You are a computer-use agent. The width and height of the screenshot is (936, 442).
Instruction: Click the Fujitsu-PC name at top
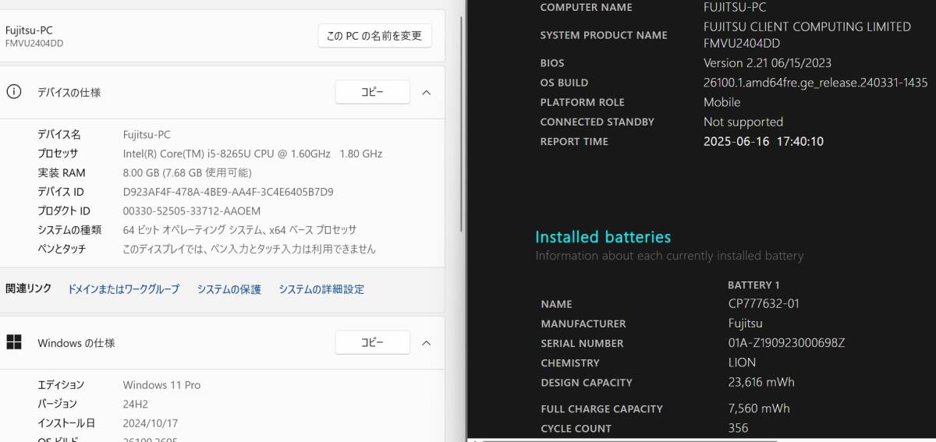pyautogui.click(x=29, y=30)
